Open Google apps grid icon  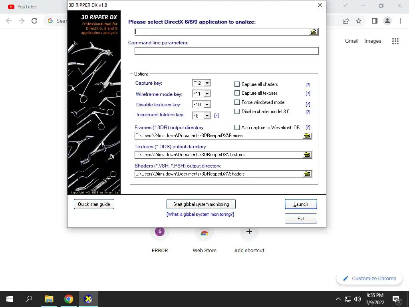395,41
